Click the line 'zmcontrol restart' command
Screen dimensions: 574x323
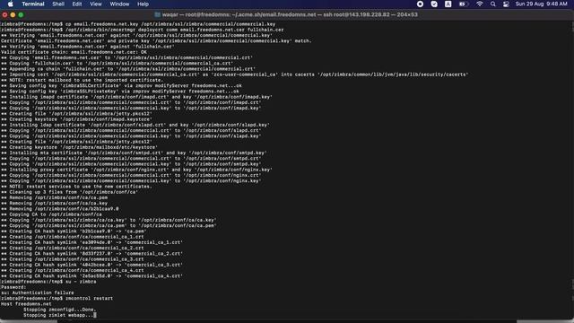point(57,299)
